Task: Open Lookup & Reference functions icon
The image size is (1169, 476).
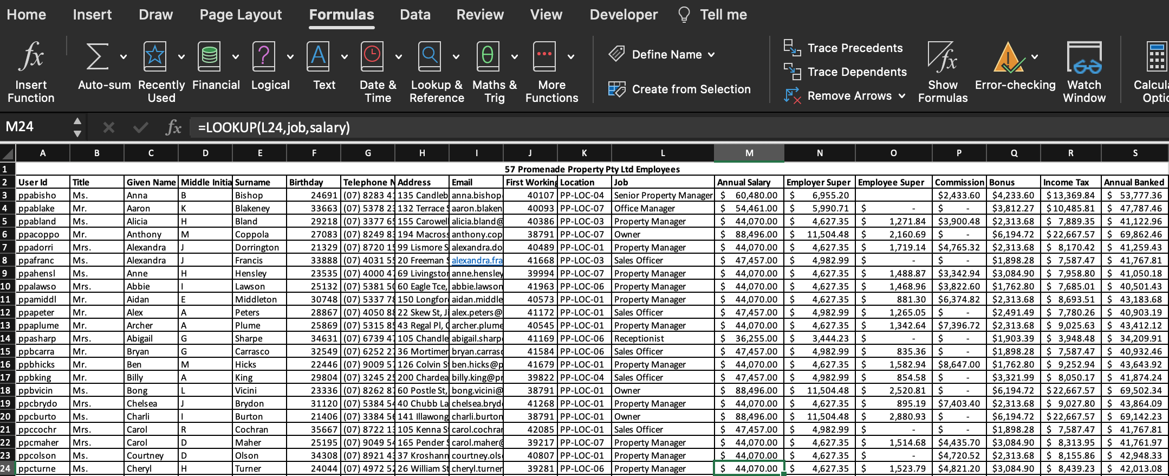Action: tap(430, 56)
